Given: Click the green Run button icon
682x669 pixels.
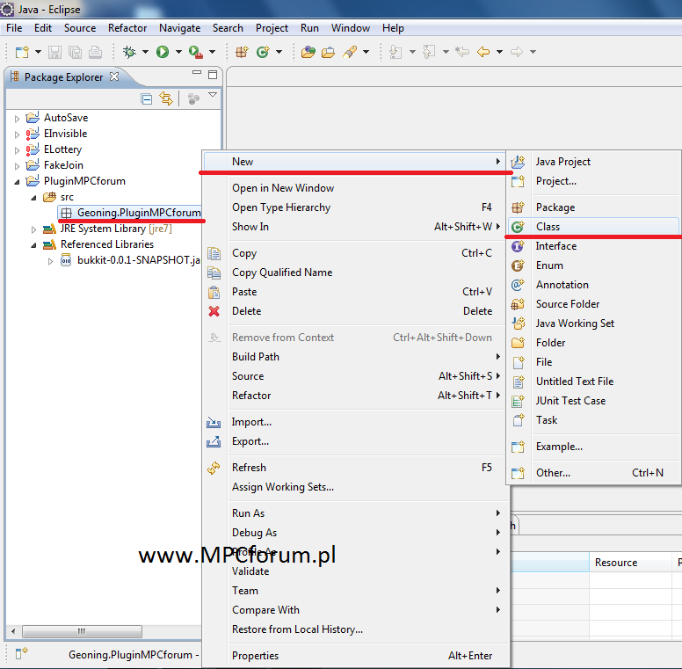Looking at the screenshot, I should (x=163, y=52).
